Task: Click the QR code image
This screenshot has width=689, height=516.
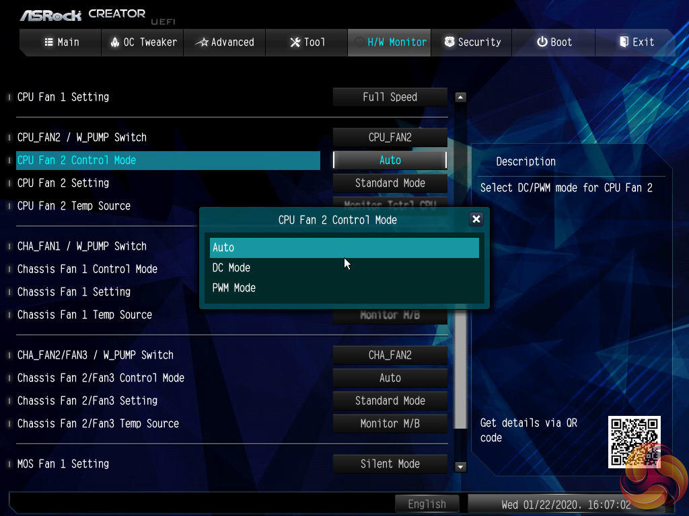Action: click(634, 442)
